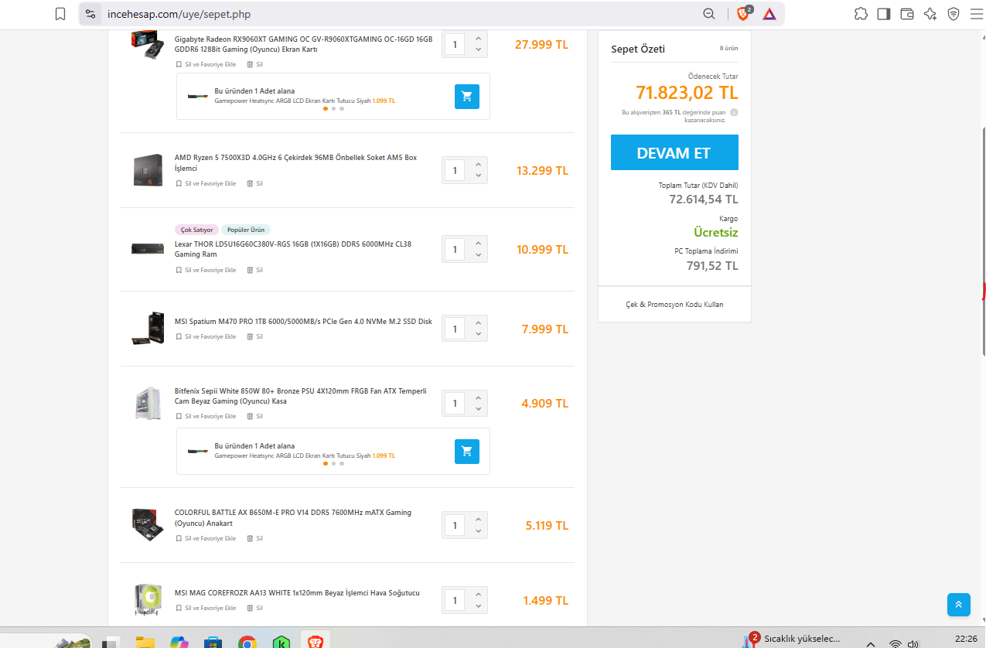Decrease quantity of MSI MAG COREFROZR cooler
The height and width of the screenshot is (648, 986).
coord(478,605)
